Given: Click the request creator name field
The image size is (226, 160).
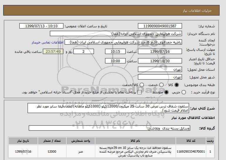Looking at the screenshot, I should tap(123, 42).
